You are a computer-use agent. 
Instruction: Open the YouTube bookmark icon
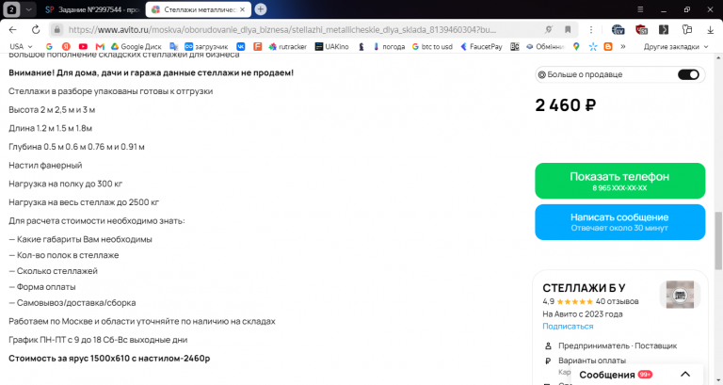(83, 46)
